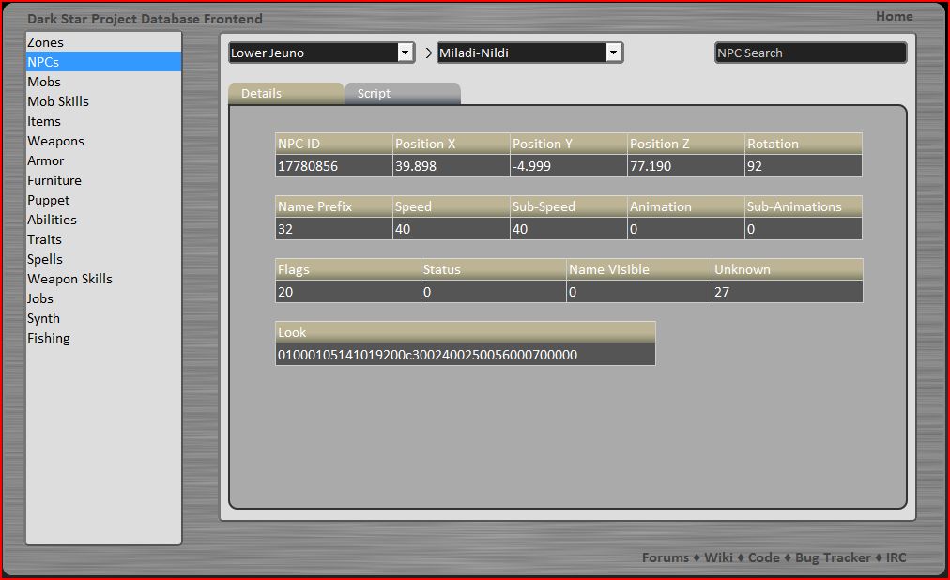Viewport: 950px width, 580px height.
Task: Open the Weapons category
Action: pos(55,141)
